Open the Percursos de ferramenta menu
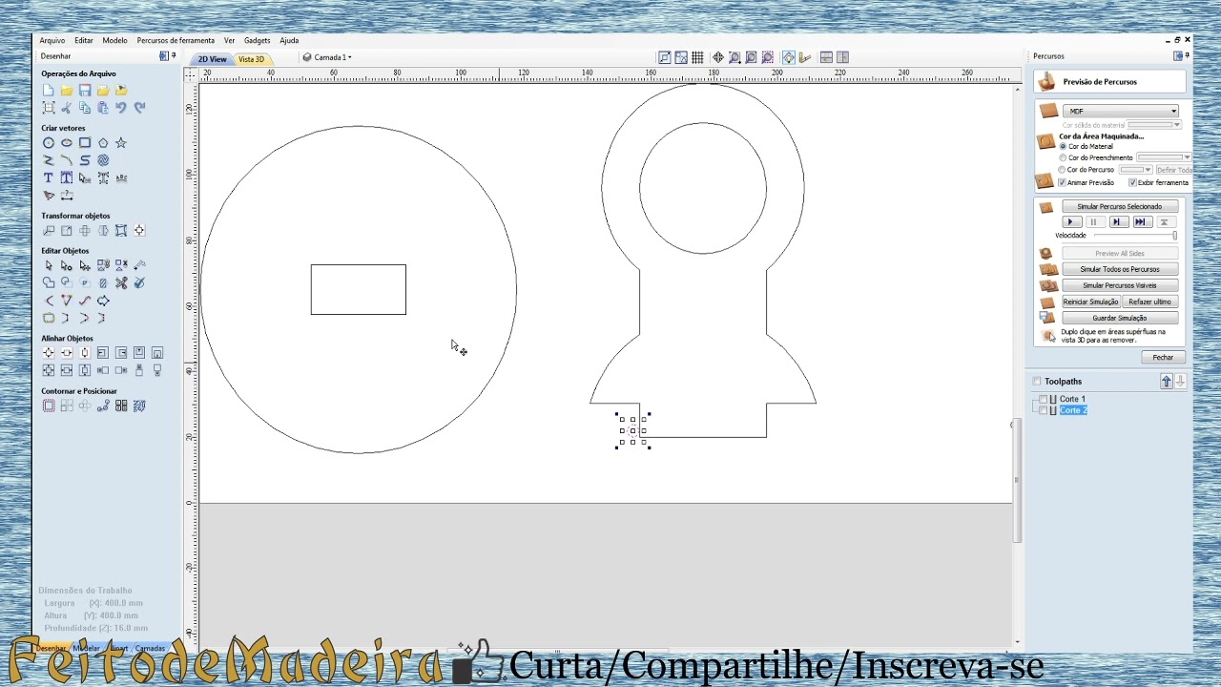 [176, 40]
